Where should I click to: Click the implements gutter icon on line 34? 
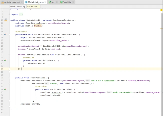(5, 89)
